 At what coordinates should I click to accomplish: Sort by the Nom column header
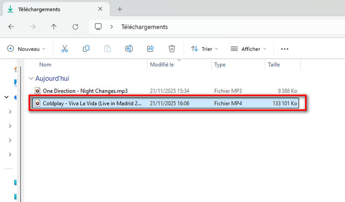pyautogui.click(x=45, y=65)
